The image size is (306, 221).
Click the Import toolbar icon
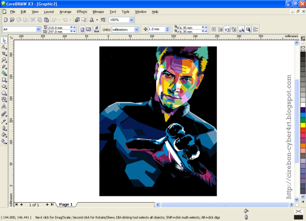(78, 20)
